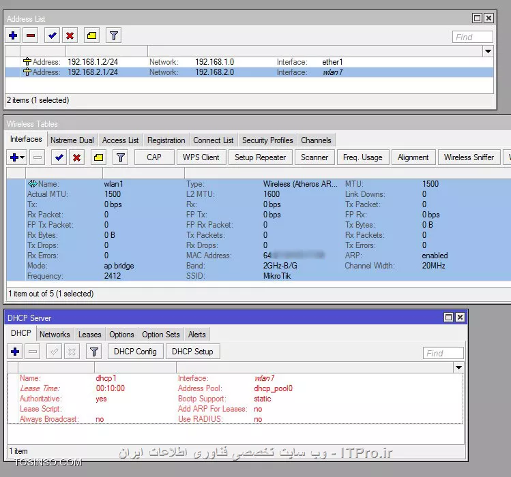
Task: Open Alerts tab in DHCP Server
Action: click(x=197, y=335)
